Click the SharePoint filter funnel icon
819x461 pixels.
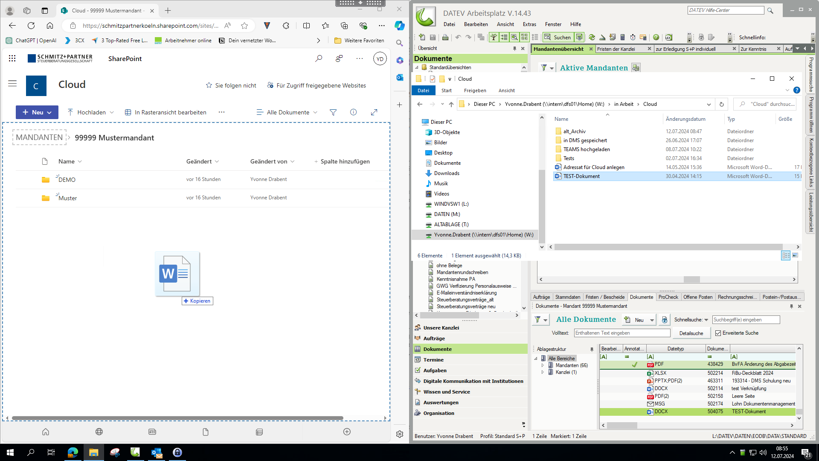point(333,112)
